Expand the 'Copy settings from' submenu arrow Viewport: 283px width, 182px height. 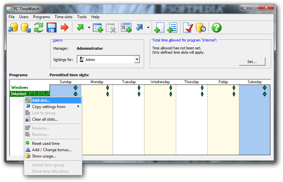coord(78,106)
